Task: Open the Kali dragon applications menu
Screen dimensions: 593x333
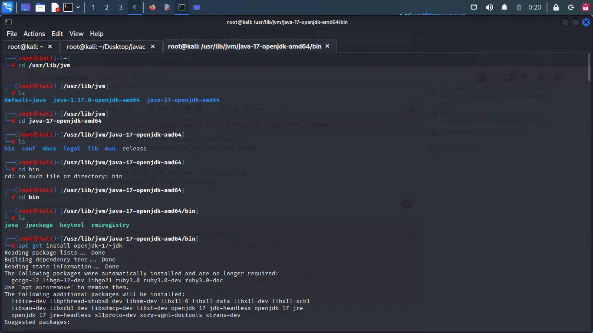Action: [7, 7]
